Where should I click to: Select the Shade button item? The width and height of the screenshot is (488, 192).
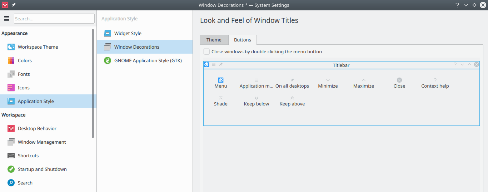coord(221,101)
